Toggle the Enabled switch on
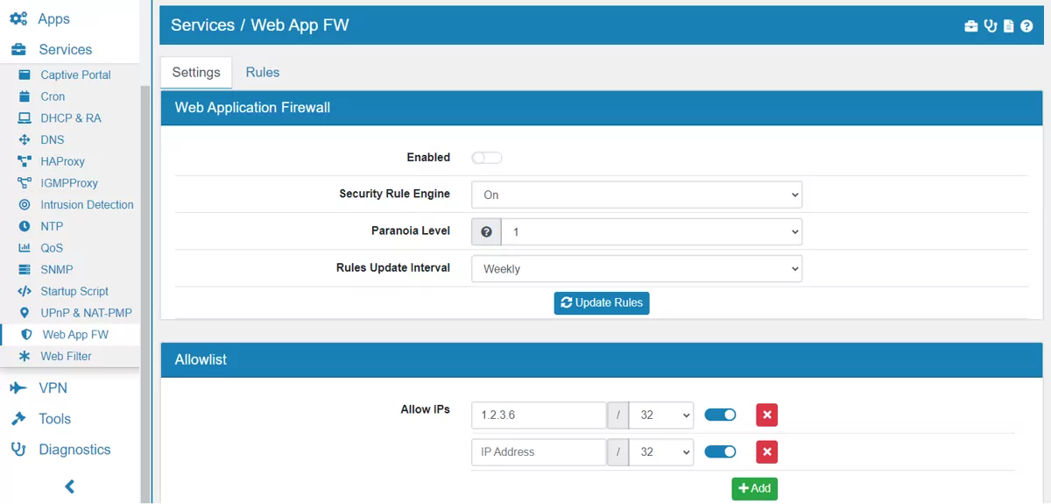Image resolution: width=1051 pixels, height=504 pixels. pyautogui.click(x=487, y=158)
